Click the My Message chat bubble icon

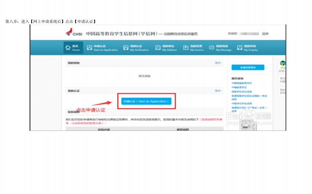pos(211,48)
